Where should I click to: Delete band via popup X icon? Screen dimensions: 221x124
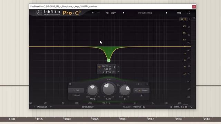coord(118,67)
